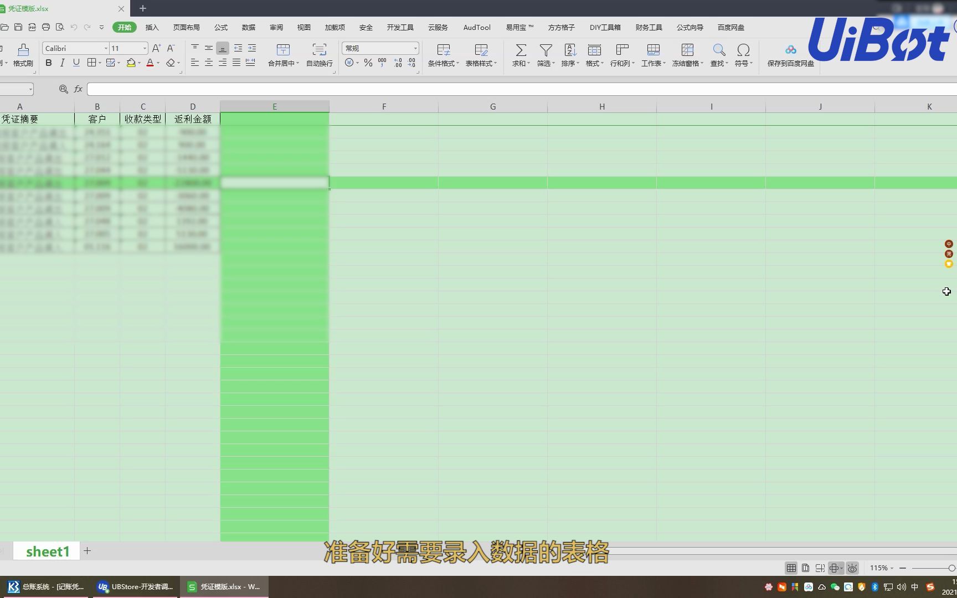Switch to the 页面布局 ribbon tab

[x=186, y=27]
